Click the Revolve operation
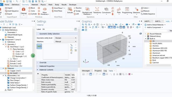 pyautogui.click(x=78, y=8)
